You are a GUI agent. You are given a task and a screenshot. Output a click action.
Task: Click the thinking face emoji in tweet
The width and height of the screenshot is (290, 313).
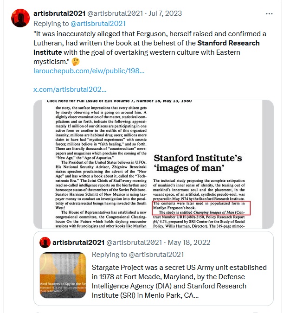click(76, 62)
